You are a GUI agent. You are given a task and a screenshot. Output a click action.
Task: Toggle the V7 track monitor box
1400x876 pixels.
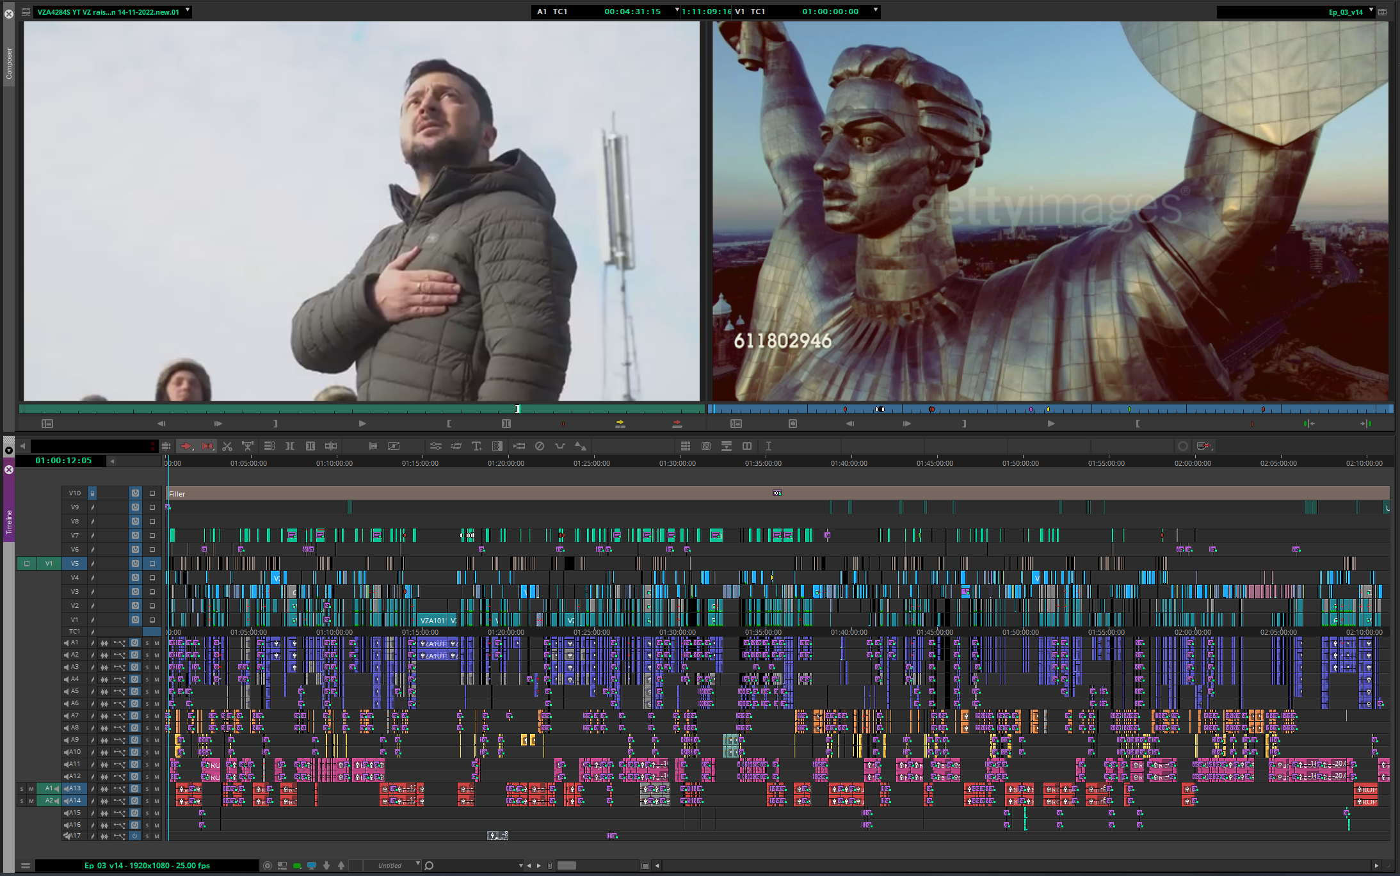point(152,536)
